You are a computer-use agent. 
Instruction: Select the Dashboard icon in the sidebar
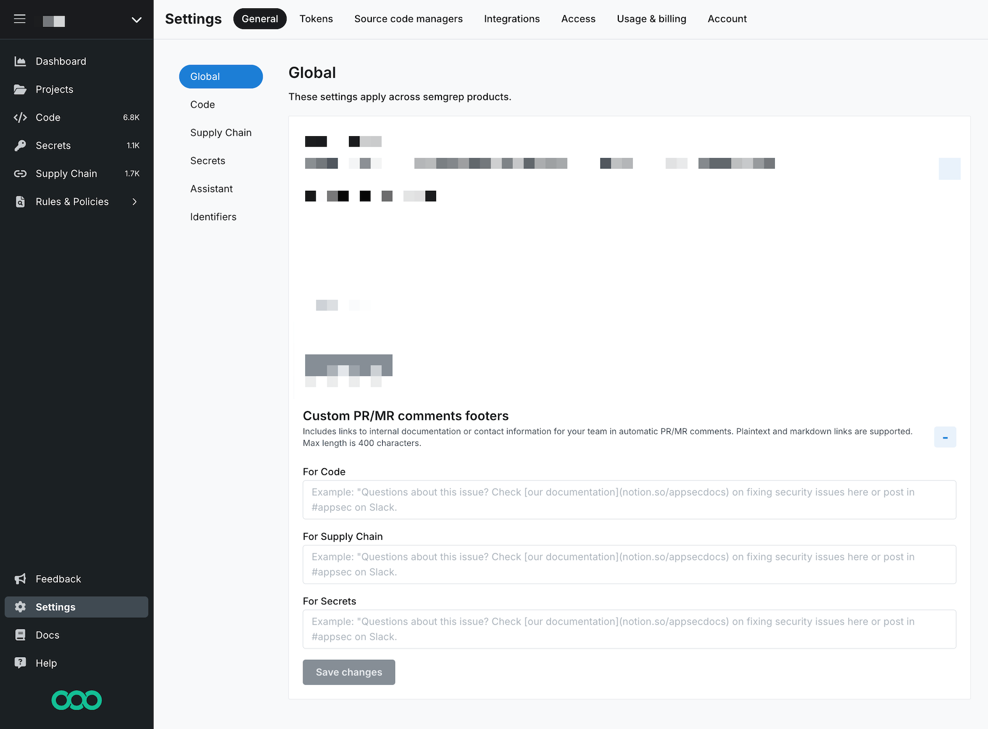click(x=20, y=61)
